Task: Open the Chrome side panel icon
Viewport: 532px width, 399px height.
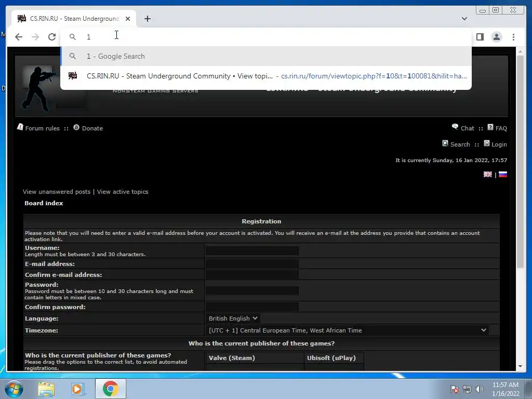Action: pyautogui.click(x=480, y=37)
